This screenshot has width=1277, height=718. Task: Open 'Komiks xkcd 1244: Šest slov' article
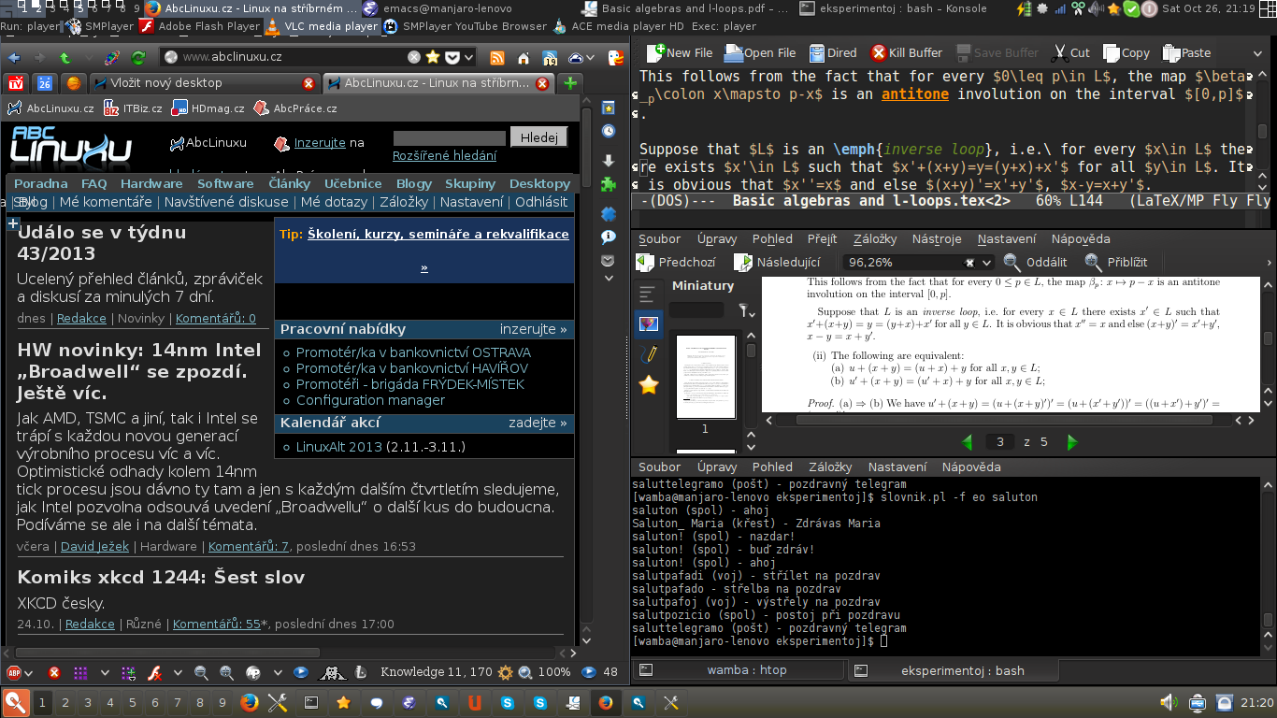(161, 577)
